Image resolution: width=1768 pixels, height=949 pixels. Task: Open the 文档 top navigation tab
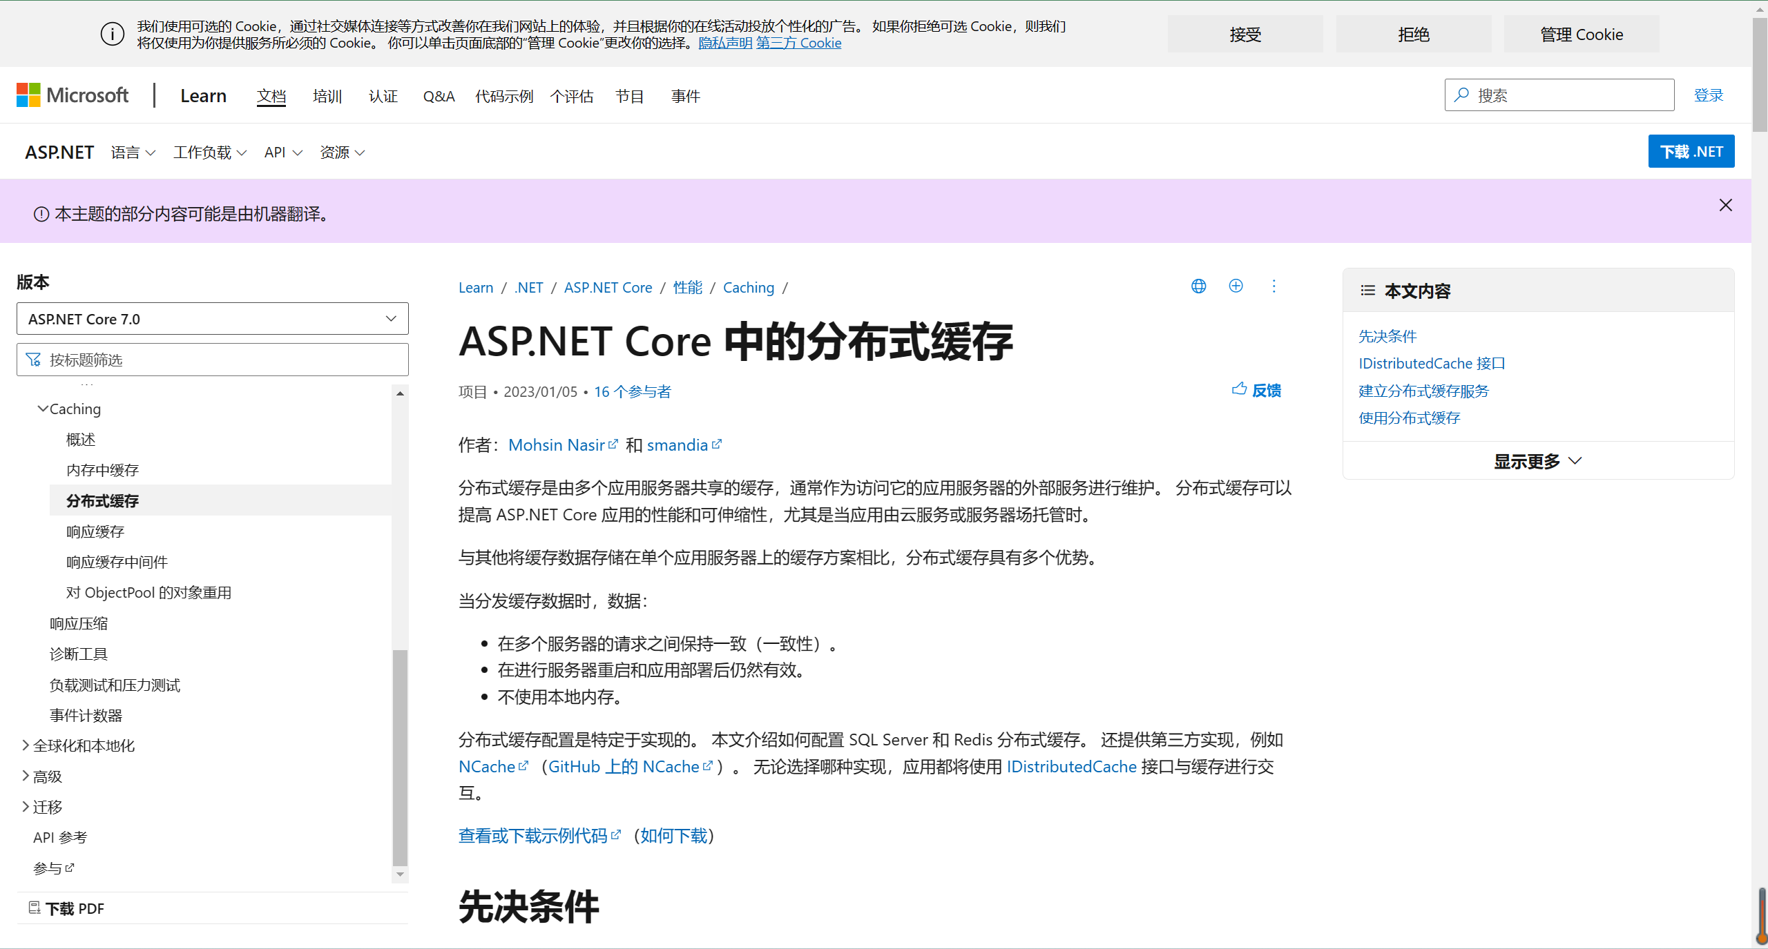pyautogui.click(x=271, y=96)
